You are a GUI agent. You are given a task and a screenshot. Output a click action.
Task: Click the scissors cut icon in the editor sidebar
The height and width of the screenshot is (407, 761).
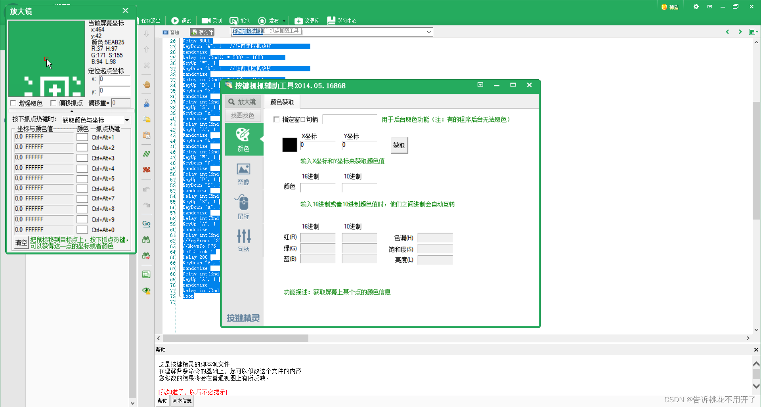coord(147,103)
